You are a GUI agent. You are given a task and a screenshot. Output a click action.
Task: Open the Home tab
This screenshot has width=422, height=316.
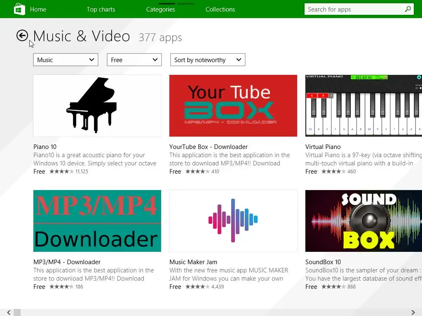point(38,9)
